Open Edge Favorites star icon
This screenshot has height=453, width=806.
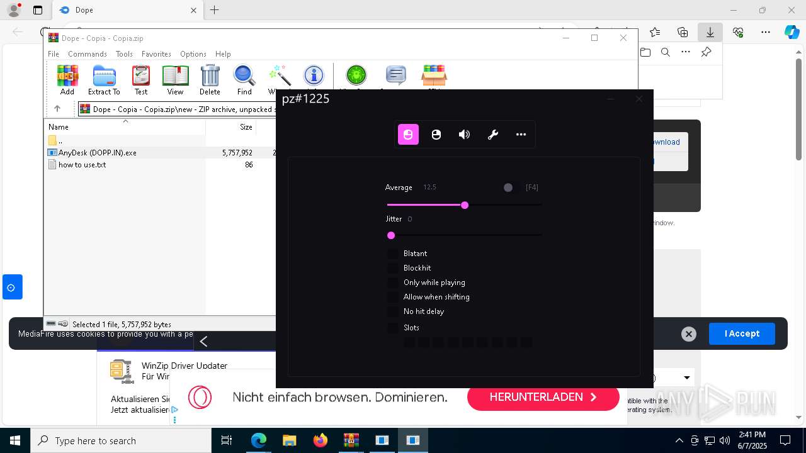655,32
